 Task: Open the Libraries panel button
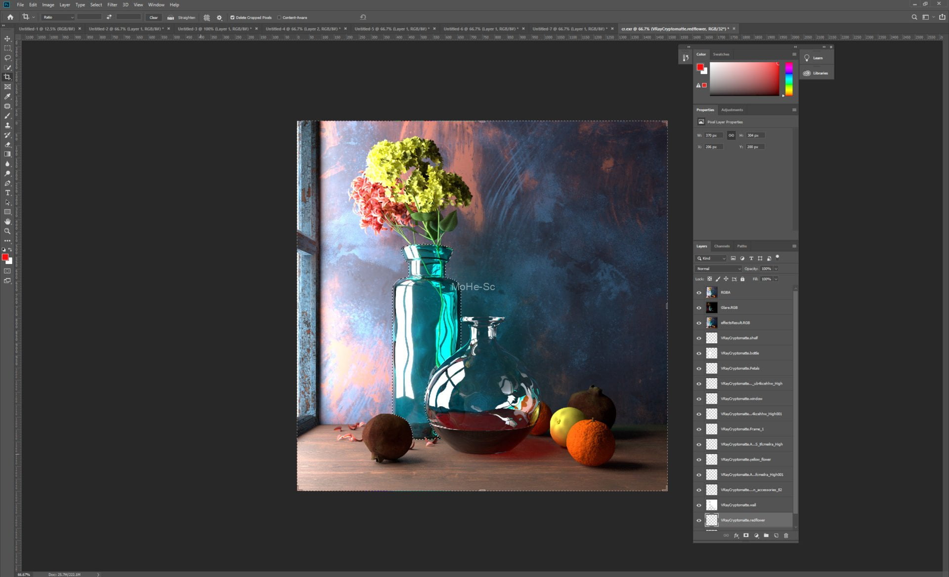pos(817,73)
